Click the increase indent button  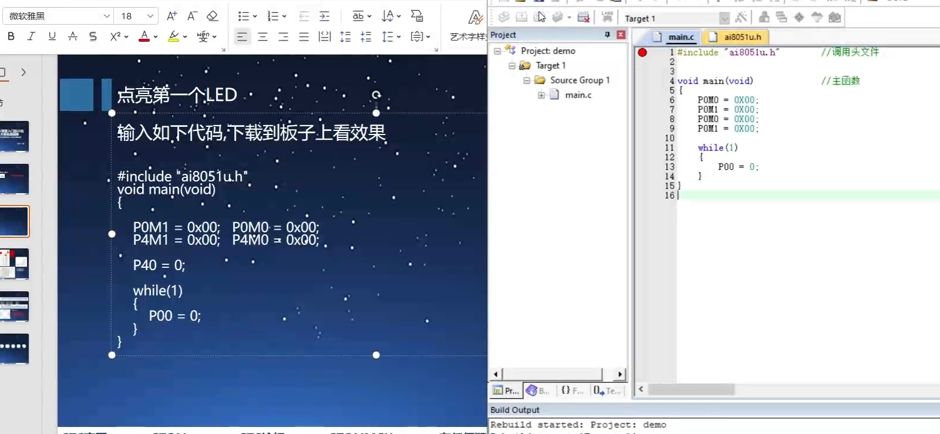[324, 16]
